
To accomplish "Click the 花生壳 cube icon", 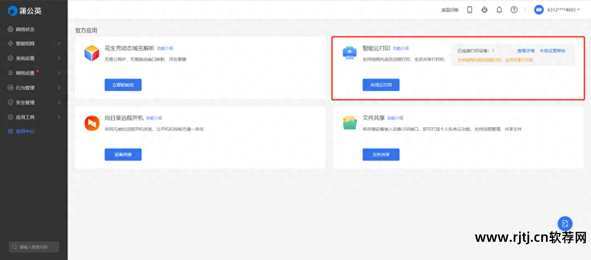I will pos(92,53).
